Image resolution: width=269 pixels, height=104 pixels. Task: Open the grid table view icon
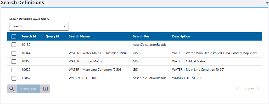(45, 89)
